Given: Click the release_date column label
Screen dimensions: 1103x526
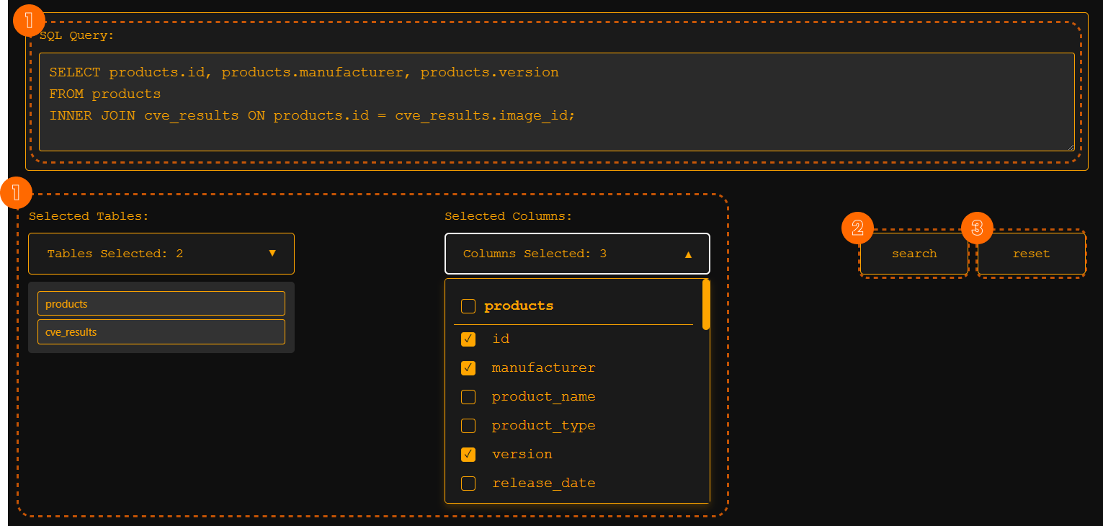Looking at the screenshot, I should [544, 483].
